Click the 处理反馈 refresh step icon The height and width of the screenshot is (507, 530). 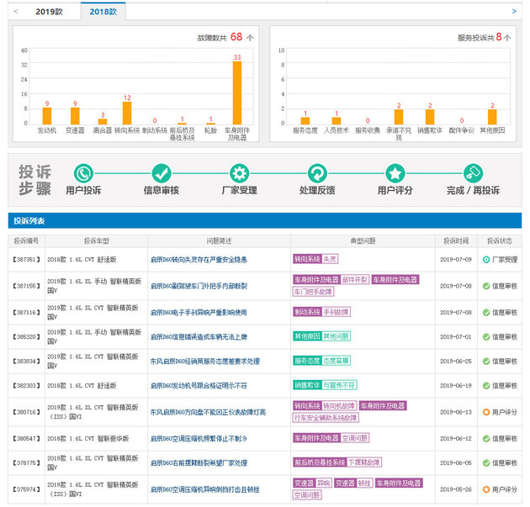[x=317, y=173]
